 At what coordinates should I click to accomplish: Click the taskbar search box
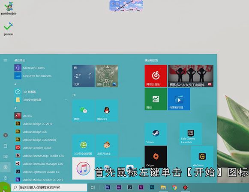[49, 187]
